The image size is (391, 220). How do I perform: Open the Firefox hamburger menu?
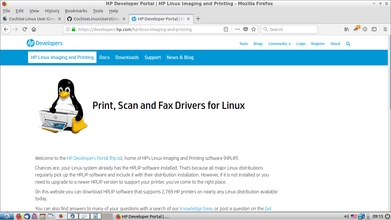[385, 29]
